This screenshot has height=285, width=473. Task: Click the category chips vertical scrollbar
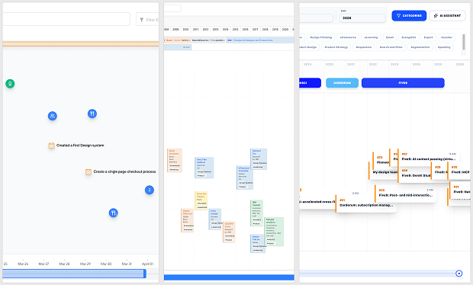tap(464, 42)
